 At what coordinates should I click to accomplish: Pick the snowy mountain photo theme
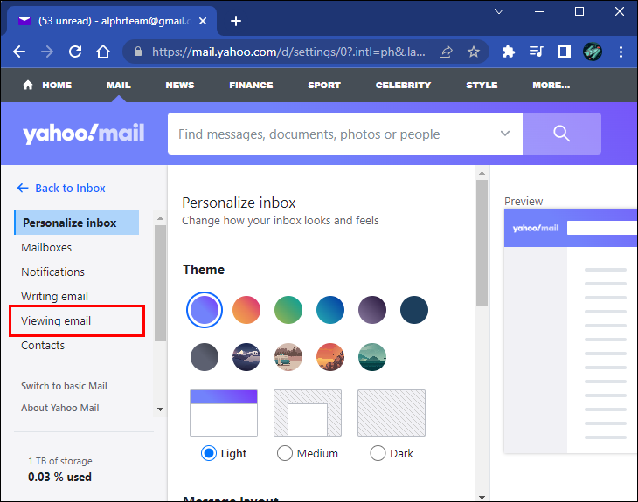pyautogui.click(x=246, y=357)
